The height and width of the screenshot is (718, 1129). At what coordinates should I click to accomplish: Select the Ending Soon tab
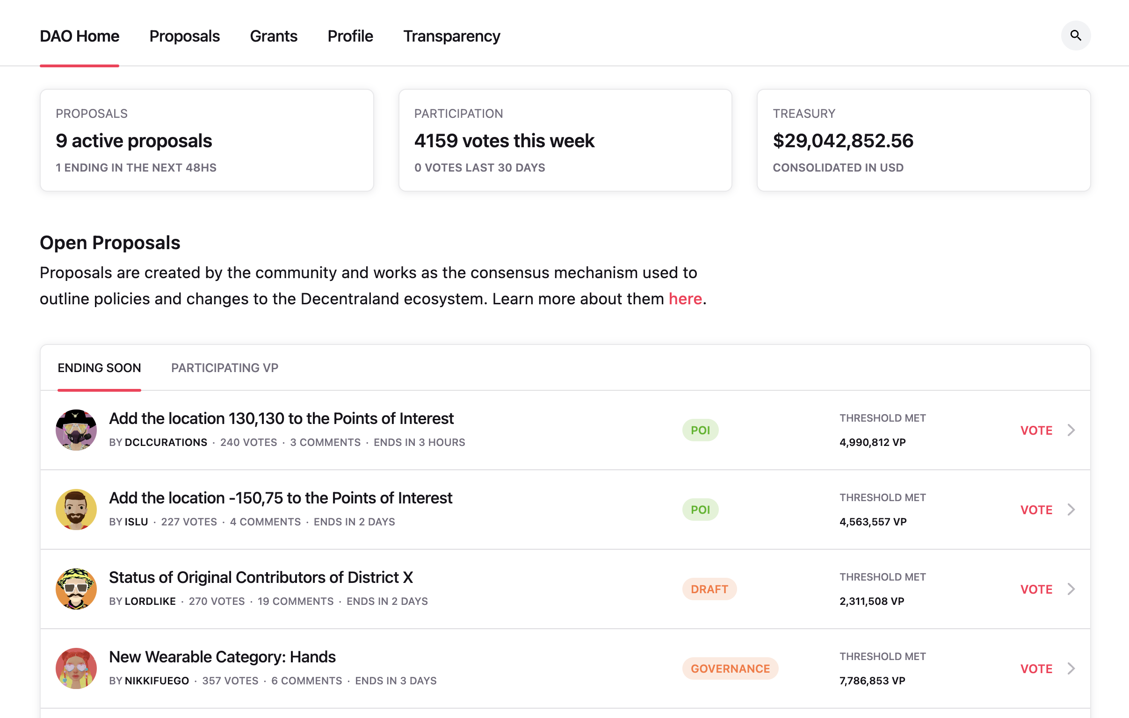(99, 368)
